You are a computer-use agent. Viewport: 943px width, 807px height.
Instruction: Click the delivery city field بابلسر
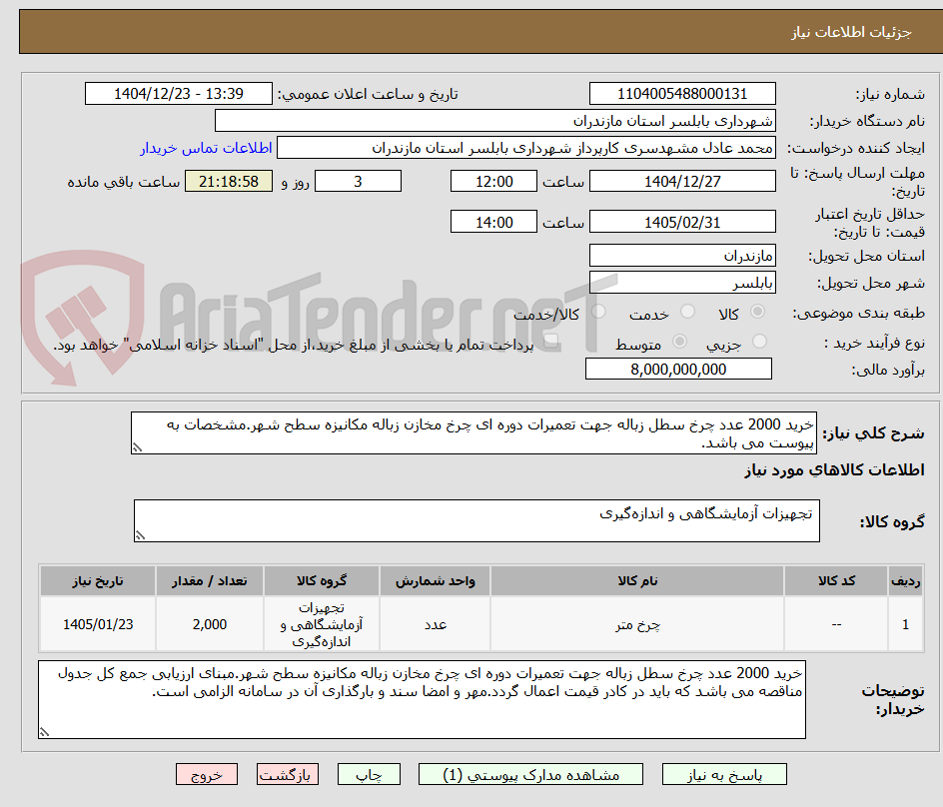click(682, 283)
